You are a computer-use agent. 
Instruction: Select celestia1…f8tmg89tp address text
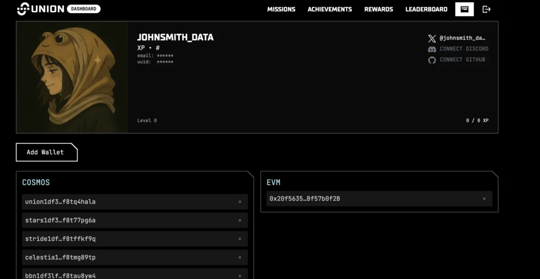60,257
